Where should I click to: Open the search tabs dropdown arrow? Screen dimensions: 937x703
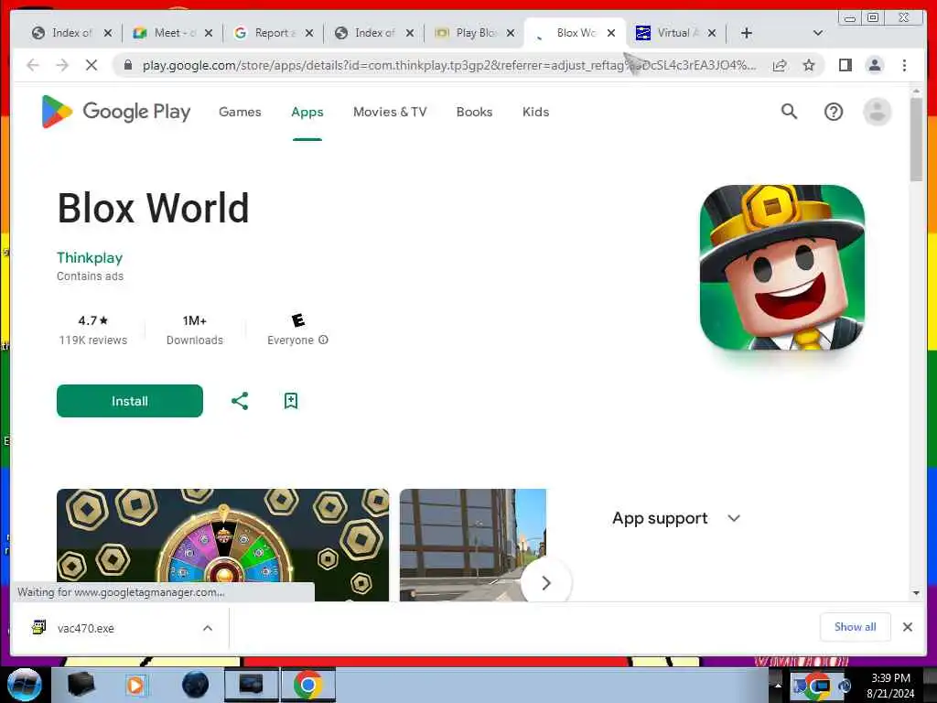(818, 33)
